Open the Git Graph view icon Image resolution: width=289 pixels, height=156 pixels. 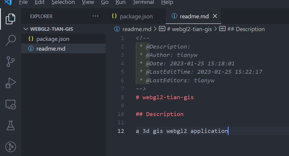(x=11, y=147)
